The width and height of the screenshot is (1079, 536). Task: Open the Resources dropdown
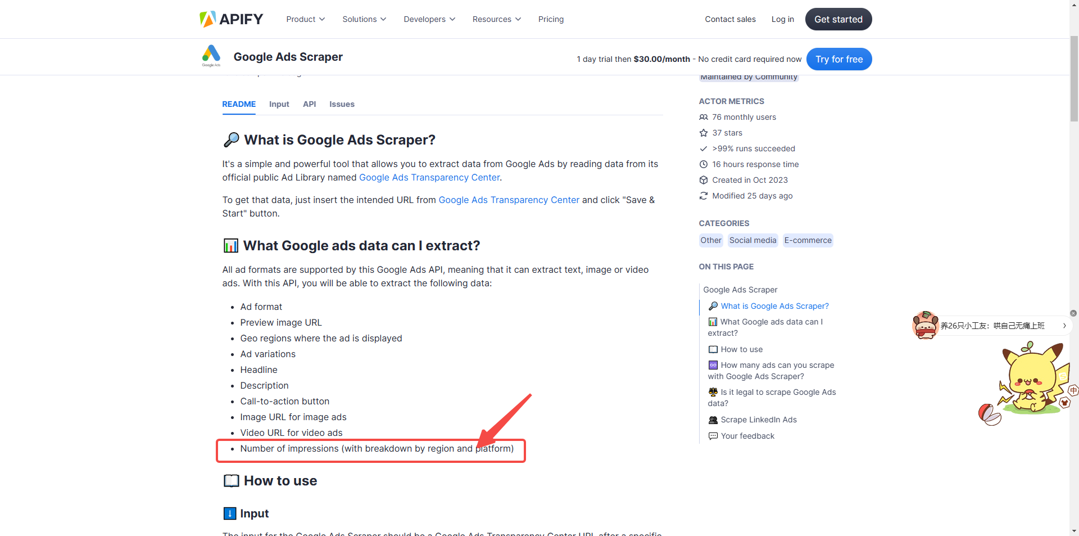pos(496,19)
